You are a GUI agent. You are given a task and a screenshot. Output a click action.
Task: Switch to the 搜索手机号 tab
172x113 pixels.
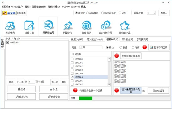tap(112, 39)
